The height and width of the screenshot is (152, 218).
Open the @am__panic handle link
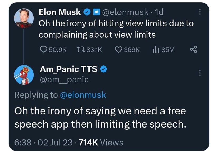pyautogui.click(x=64, y=79)
